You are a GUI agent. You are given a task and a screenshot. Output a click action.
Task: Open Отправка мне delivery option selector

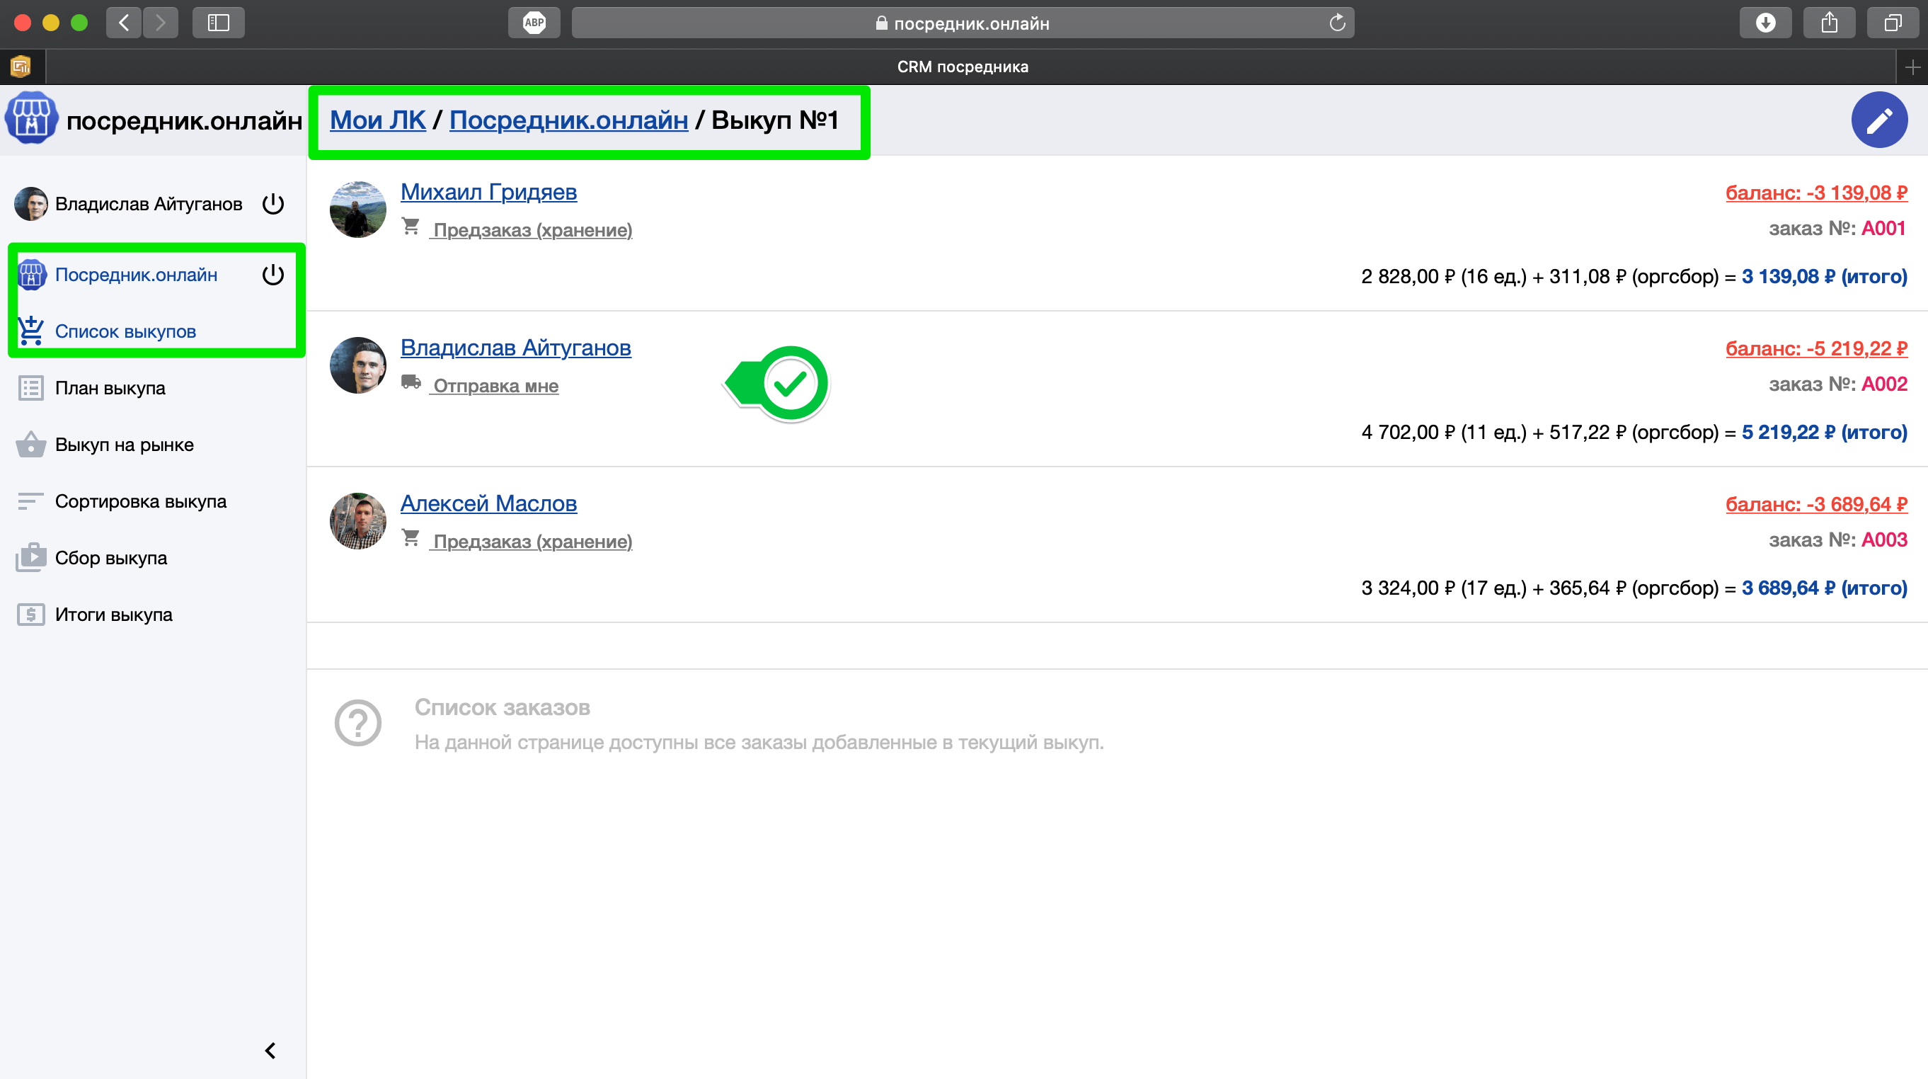(495, 386)
